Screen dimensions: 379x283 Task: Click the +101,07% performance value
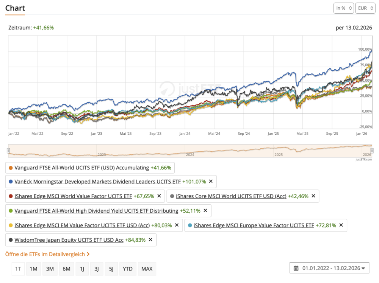coord(194,182)
